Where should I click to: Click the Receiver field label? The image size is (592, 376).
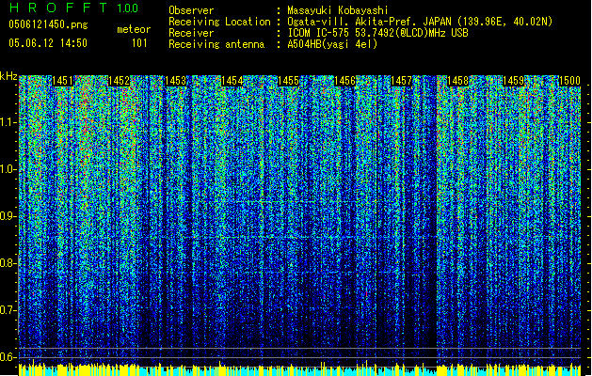(x=191, y=33)
